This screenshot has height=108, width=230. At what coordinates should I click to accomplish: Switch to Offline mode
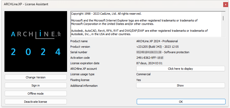click(x=36, y=94)
